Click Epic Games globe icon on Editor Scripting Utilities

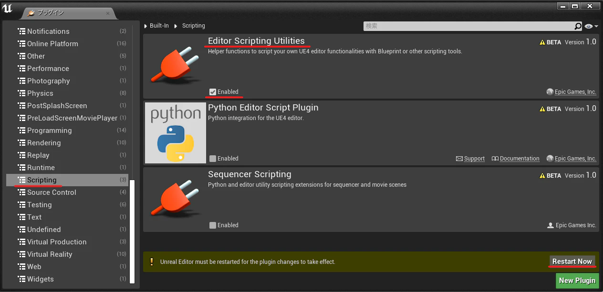[x=550, y=92]
